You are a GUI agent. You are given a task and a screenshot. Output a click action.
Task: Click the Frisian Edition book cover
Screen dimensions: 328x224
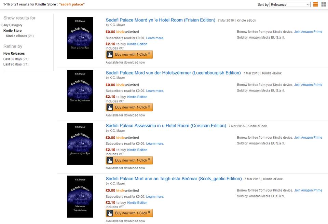click(80, 38)
